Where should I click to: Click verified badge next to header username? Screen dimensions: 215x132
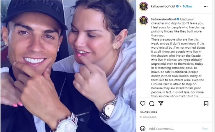(177, 6)
